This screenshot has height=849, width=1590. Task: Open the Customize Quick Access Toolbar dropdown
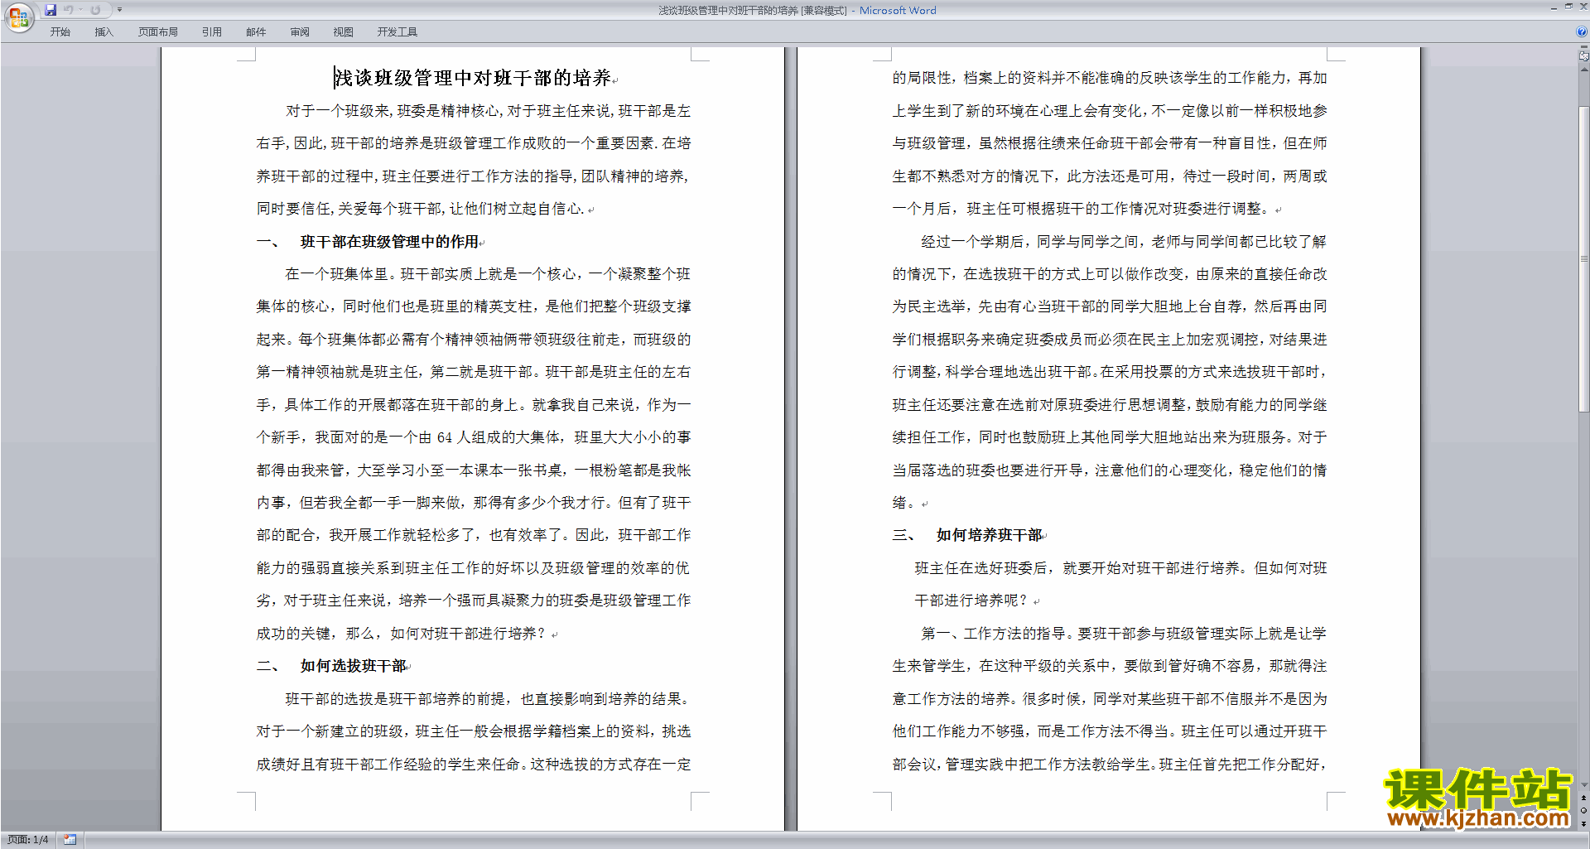click(x=119, y=10)
